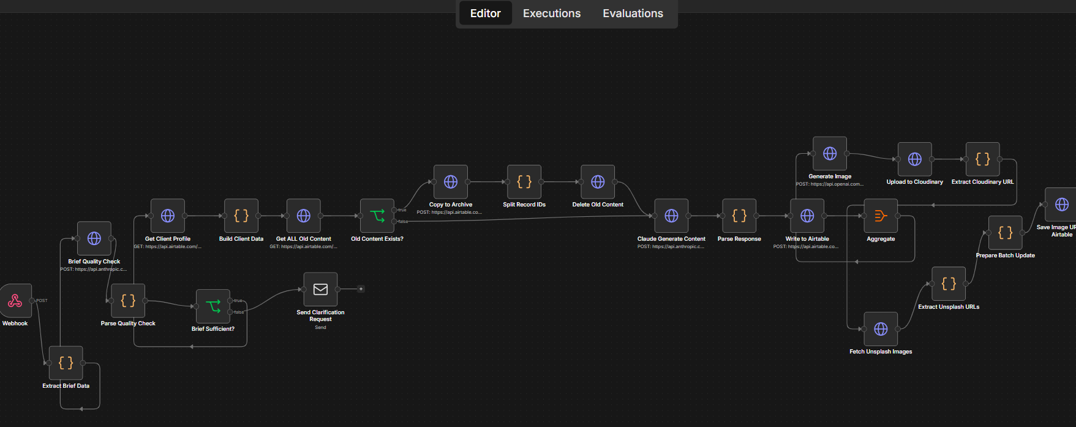Click the Extract Unsplash URLs code node
The width and height of the screenshot is (1076, 427).
[949, 284]
